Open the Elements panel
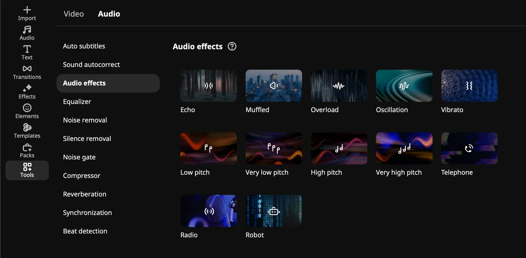The width and height of the screenshot is (526, 258). [27, 111]
